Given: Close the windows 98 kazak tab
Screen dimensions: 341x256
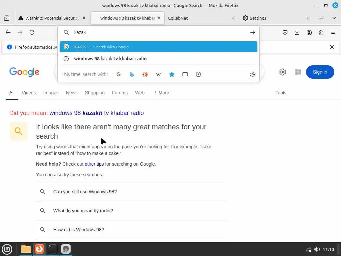Looking at the screenshot, I should pyautogui.click(x=159, y=18).
